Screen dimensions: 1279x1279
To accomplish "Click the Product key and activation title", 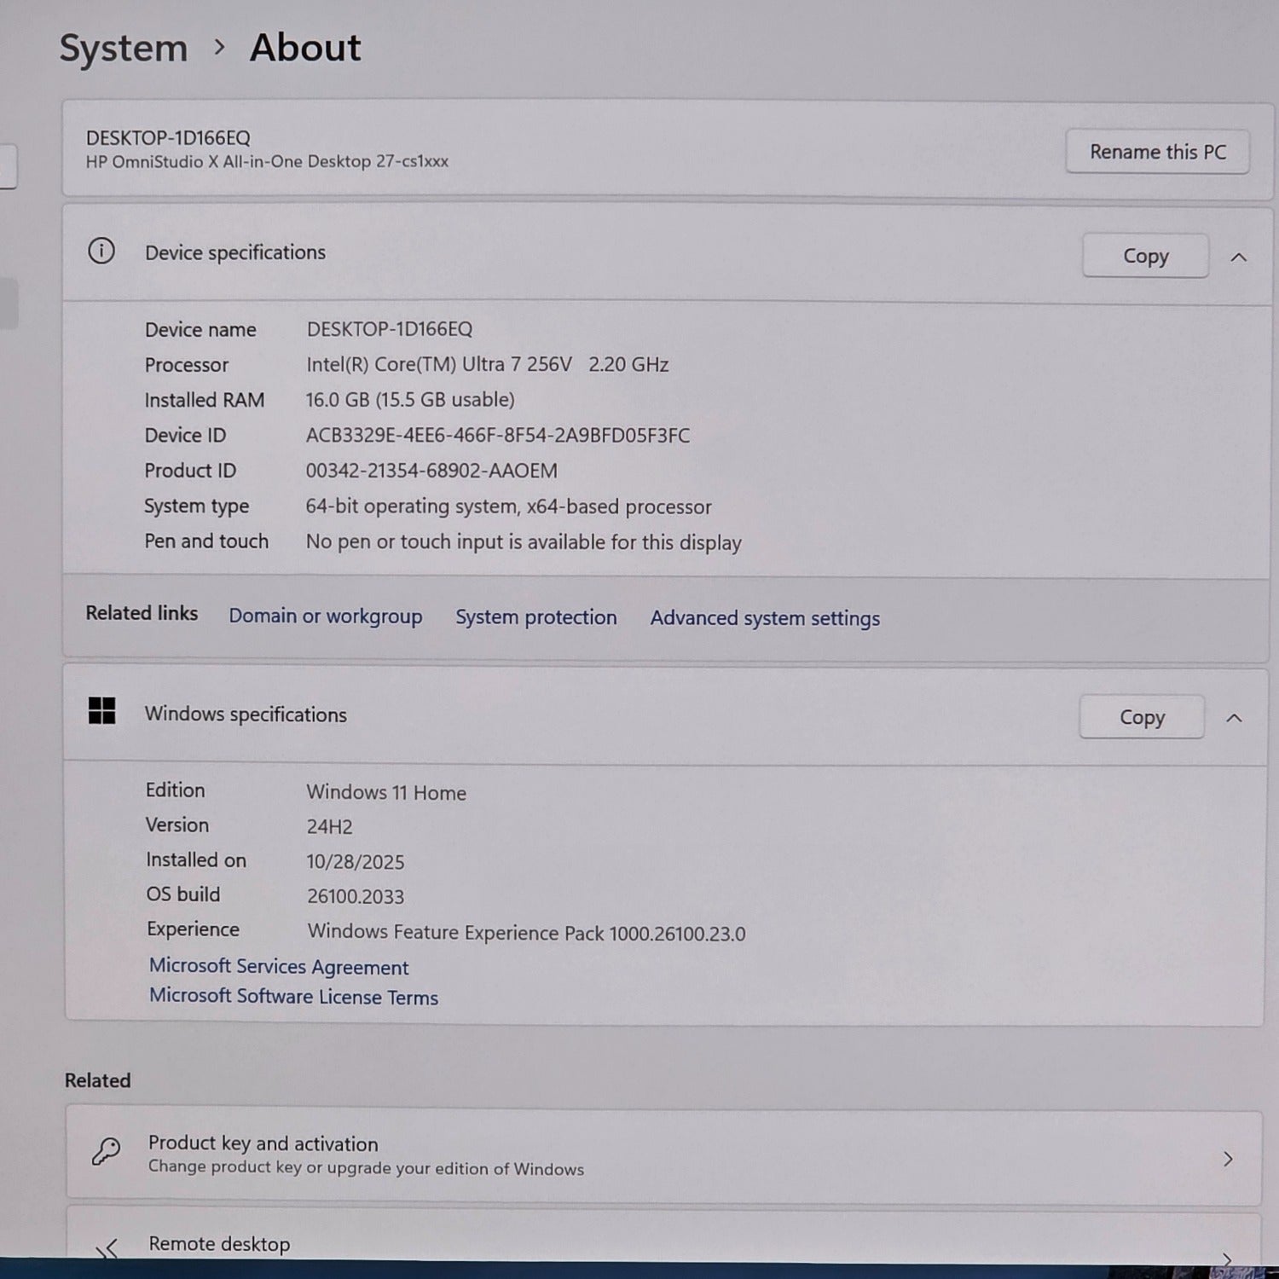I will pyautogui.click(x=263, y=1143).
